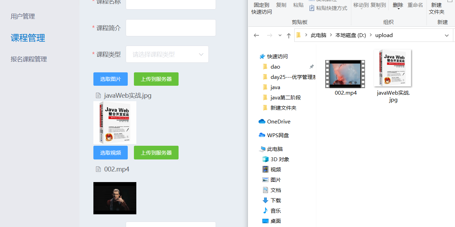Click the file icon beside 002.mp4 in form
The height and width of the screenshot is (227, 455).
(x=98, y=169)
